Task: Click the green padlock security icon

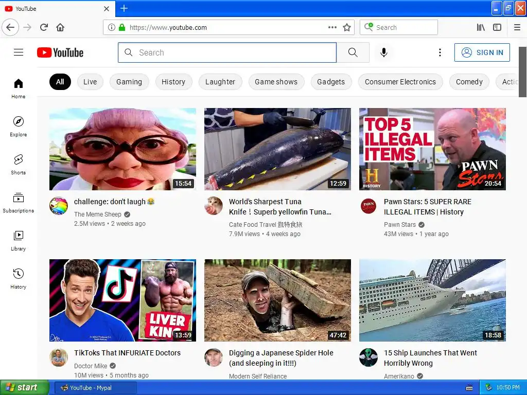Action: 121,27
